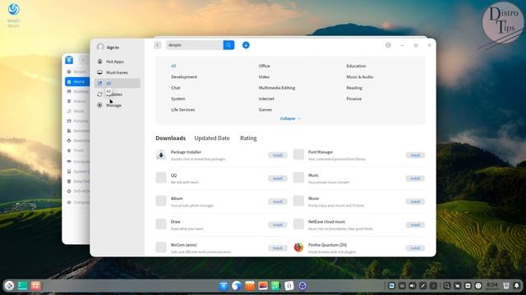Image resolution: width=526 pixels, height=295 pixels.
Task: Open the notification bell in the dock
Action: [517, 286]
